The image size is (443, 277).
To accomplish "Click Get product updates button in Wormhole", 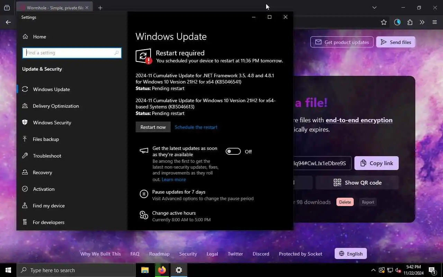I will click(342, 42).
